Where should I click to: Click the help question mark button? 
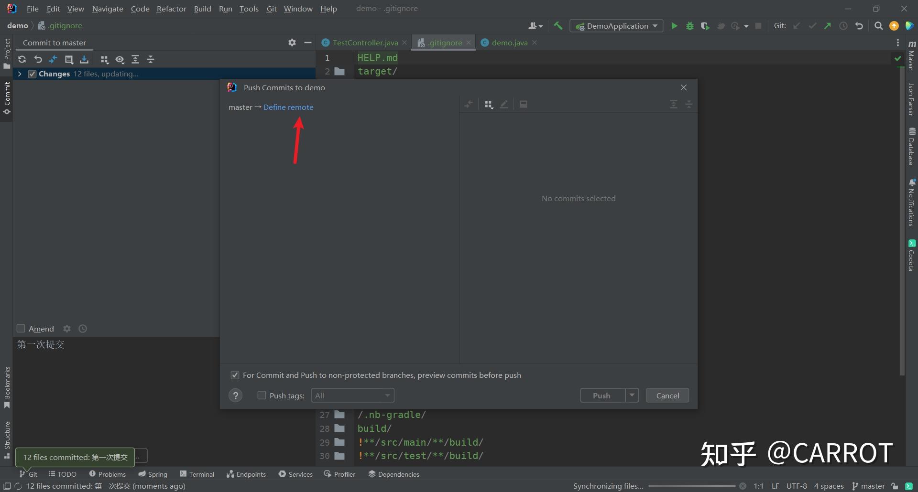[235, 396]
